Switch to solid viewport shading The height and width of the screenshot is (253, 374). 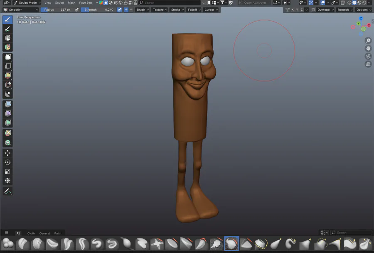(x=354, y=2)
